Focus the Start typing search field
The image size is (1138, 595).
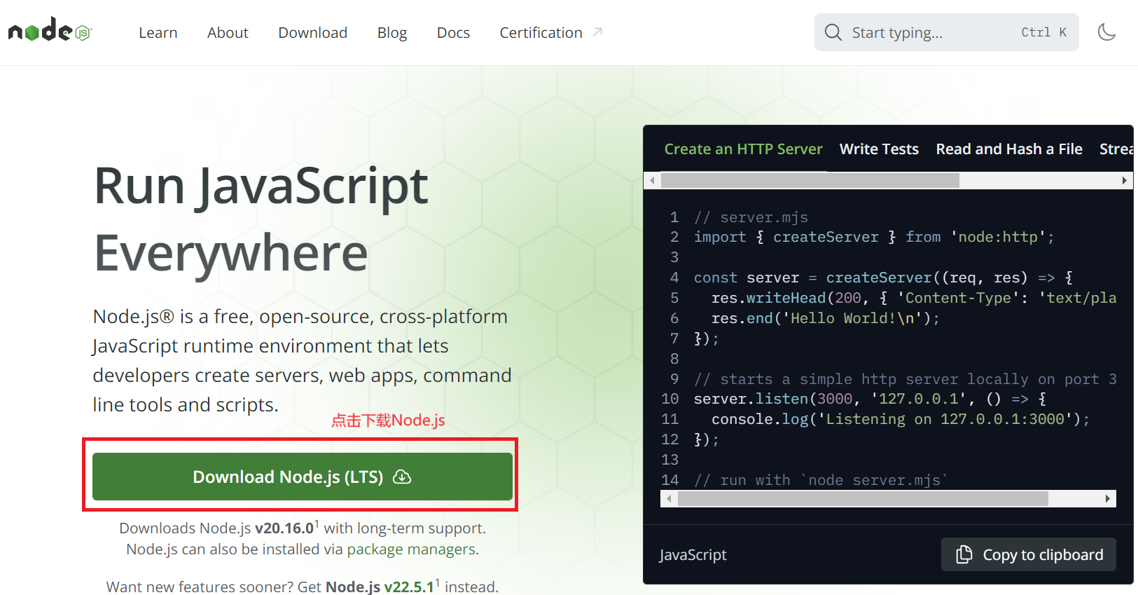(946, 32)
